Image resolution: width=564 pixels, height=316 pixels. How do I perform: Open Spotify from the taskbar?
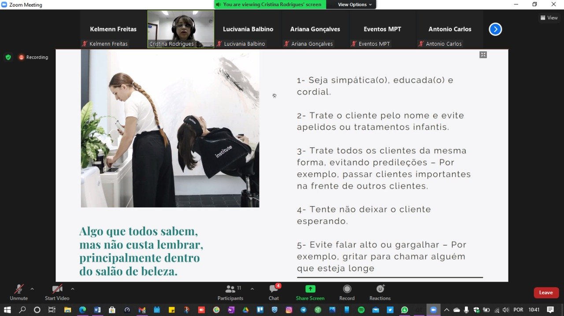(361, 310)
